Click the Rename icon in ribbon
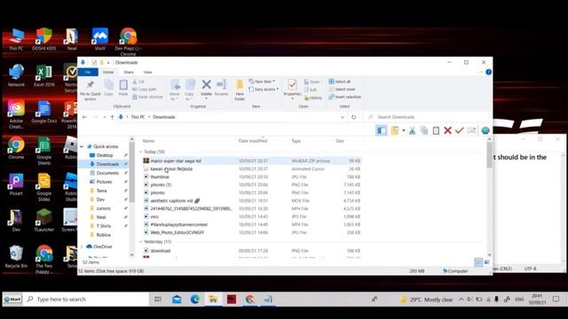This screenshot has width=568, height=319. coord(221,85)
